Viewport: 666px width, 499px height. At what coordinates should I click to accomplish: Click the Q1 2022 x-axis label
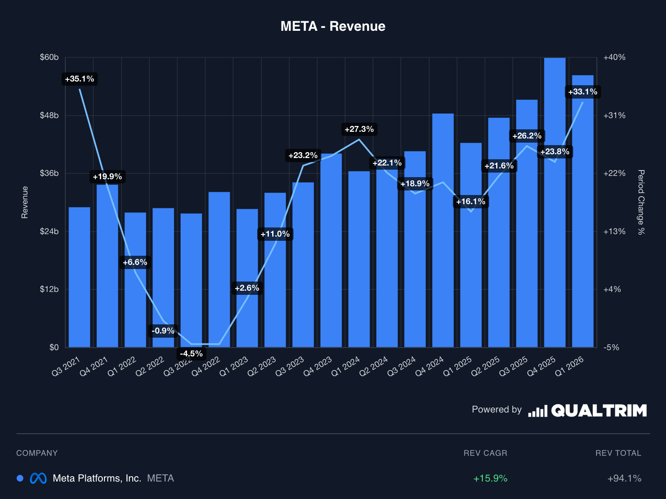pos(122,366)
